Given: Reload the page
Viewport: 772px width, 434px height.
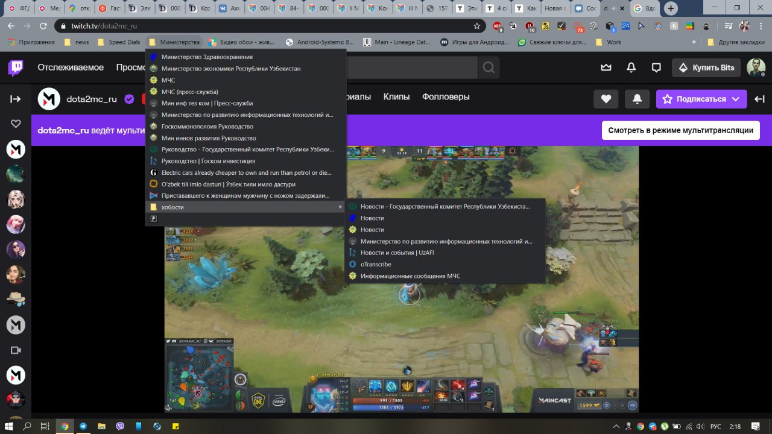Looking at the screenshot, I should (43, 26).
